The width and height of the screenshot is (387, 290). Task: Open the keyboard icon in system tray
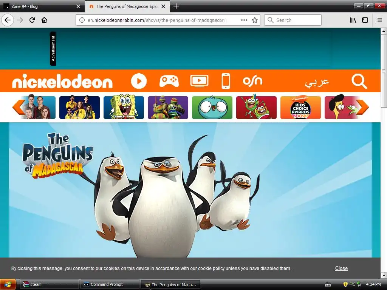(328, 285)
